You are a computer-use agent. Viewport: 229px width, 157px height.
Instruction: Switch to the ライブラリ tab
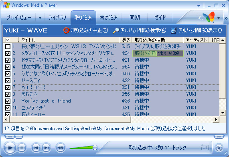[x=57, y=18]
